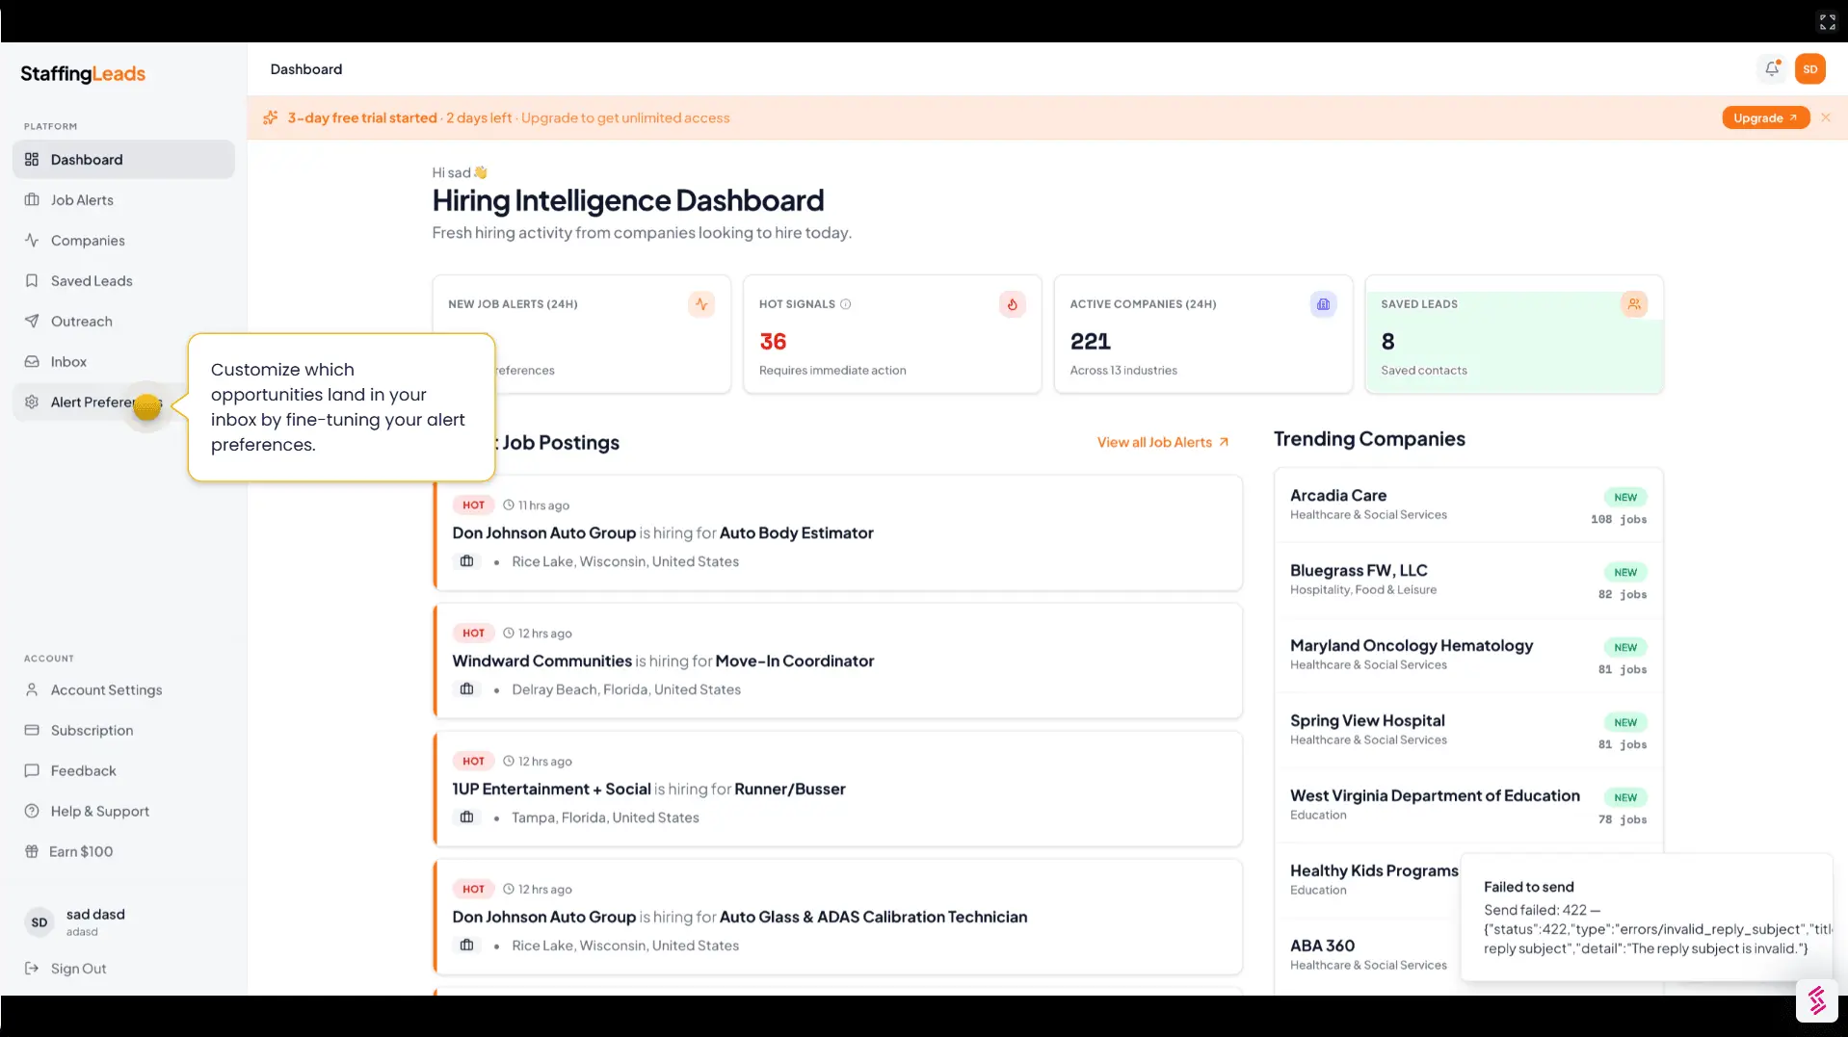Click the sad dasd profile avatar
Viewport: 1848px width, 1037px height.
tap(40, 922)
